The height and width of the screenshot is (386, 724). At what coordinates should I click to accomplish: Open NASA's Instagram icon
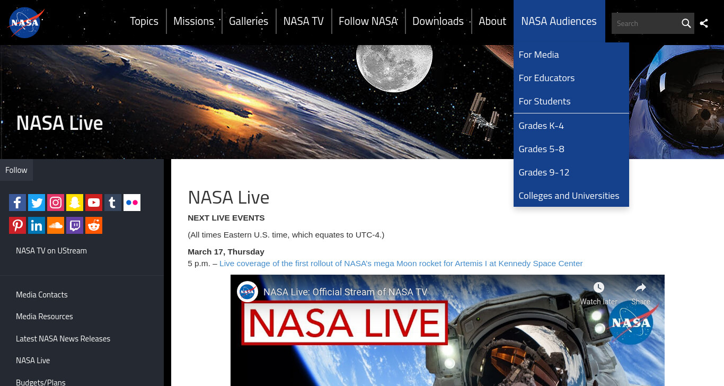(x=56, y=203)
